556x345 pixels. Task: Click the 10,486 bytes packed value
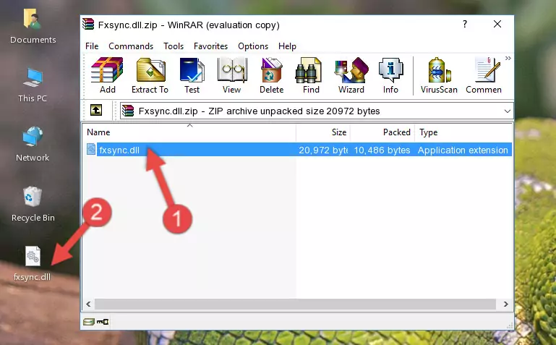tap(382, 150)
